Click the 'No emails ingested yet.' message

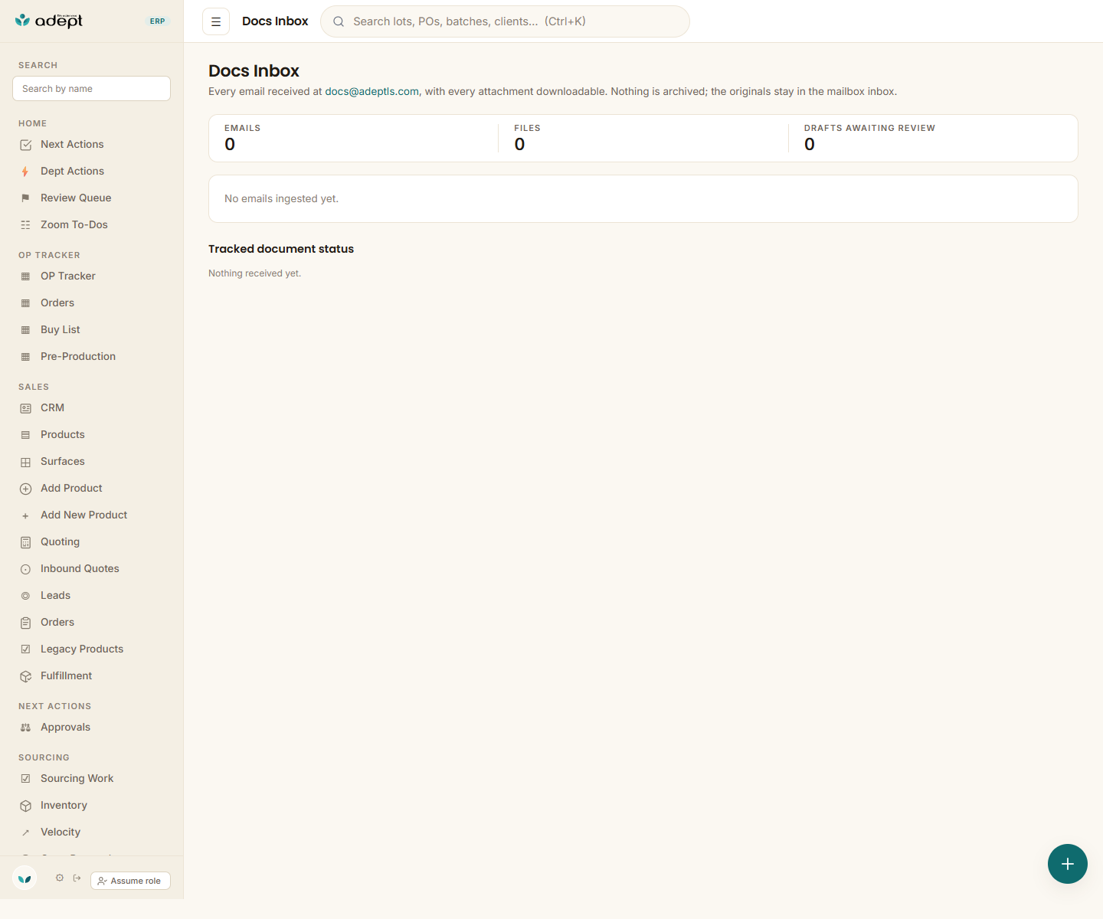click(x=281, y=199)
